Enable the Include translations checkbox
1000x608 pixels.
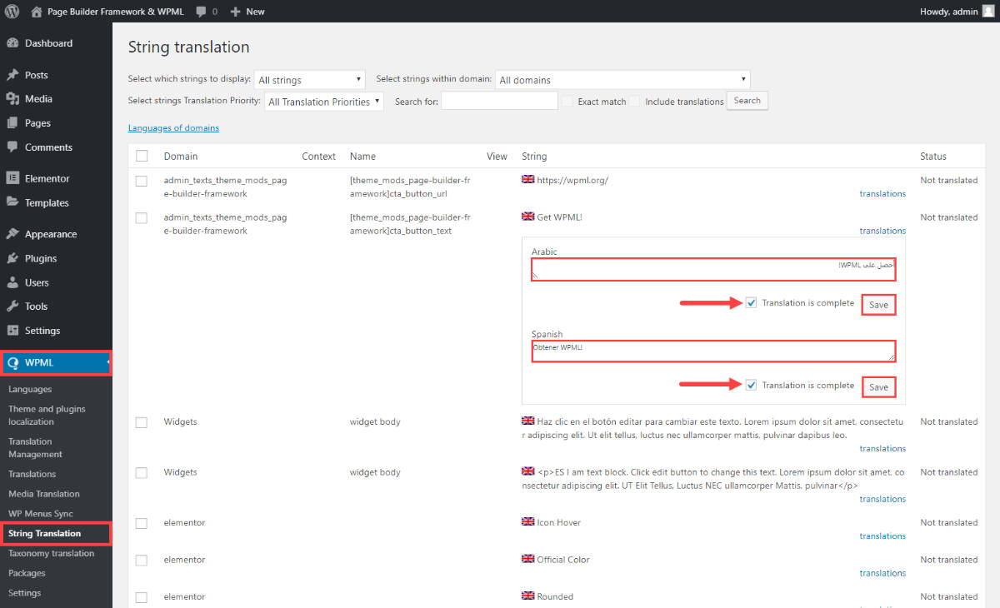[x=635, y=102]
